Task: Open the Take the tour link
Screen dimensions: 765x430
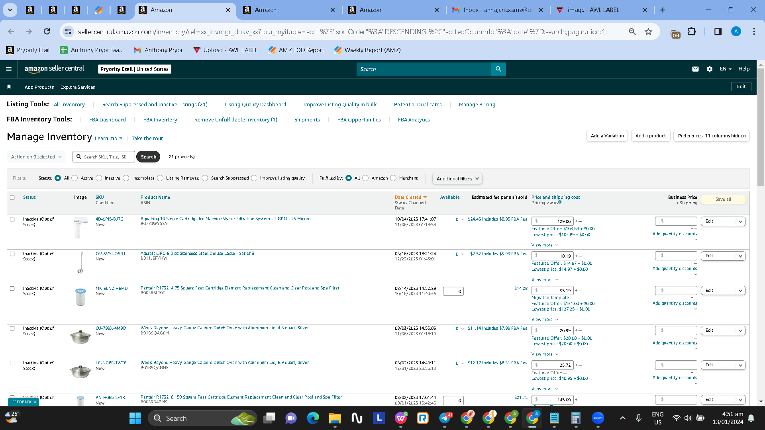Action: [147, 139]
